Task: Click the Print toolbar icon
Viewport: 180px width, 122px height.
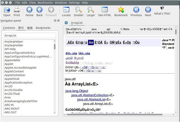Action: (17, 10)
